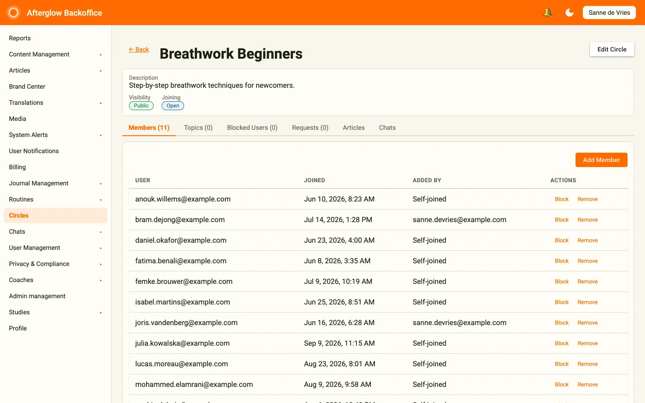Open the Sanne de Vries user menu
This screenshot has height=403, width=645.
click(x=609, y=13)
